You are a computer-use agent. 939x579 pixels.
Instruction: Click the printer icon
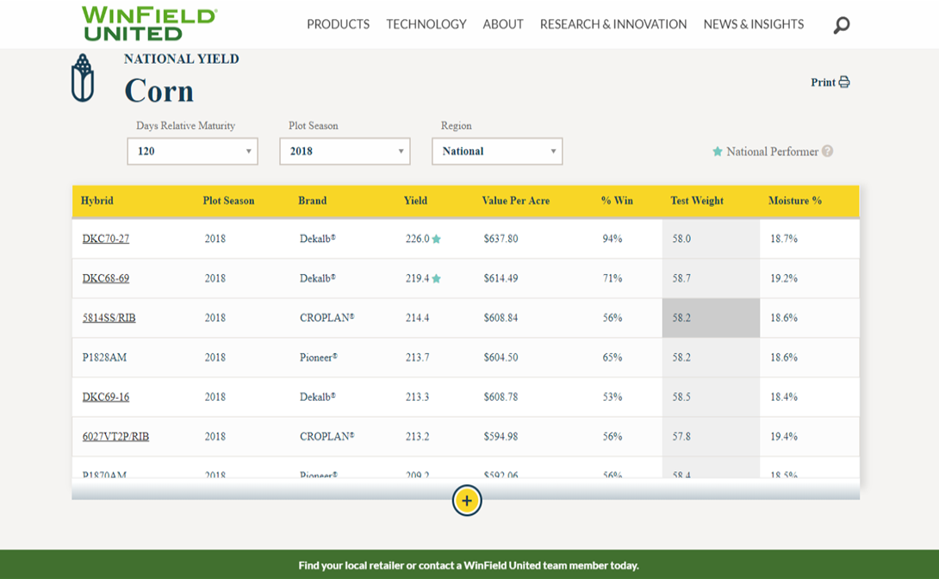[x=844, y=82]
